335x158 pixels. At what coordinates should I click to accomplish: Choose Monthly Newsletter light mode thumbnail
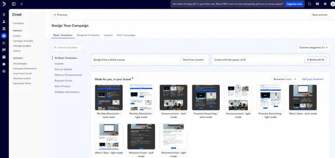(x=141, y=97)
